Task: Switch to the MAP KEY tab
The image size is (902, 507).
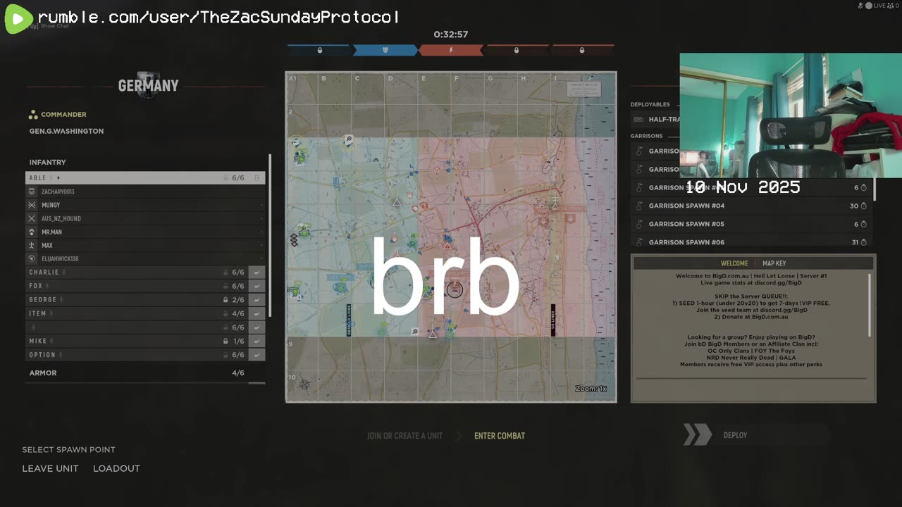Action: [x=774, y=263]
